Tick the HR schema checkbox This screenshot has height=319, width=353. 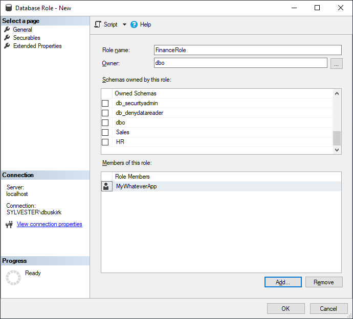point(105,142)
